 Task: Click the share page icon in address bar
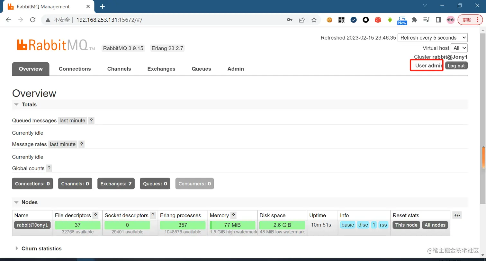[302, 20]
